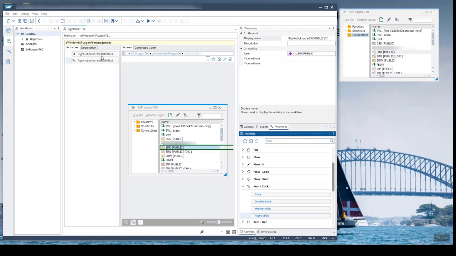The height and width of the screenshot is (256, 456).
Task: Expand the Flow - Wait group
Action: 243,179
